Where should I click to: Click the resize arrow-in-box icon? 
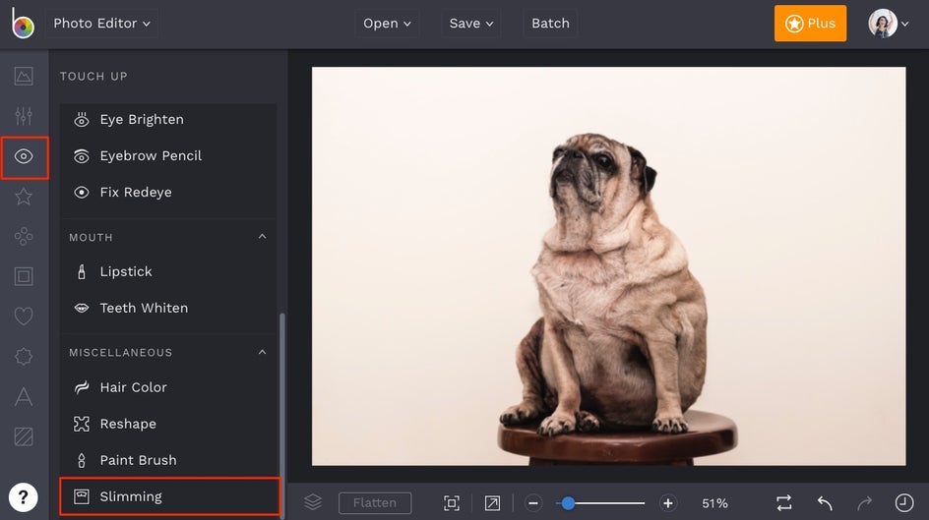pyautogui.click(x=492, y=503)
